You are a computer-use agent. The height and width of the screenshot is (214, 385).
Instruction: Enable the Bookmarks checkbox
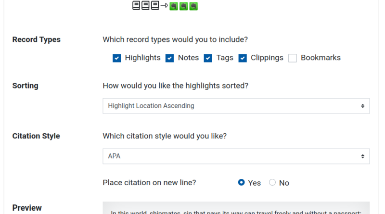pyautogui.click(x=293, y=58)
